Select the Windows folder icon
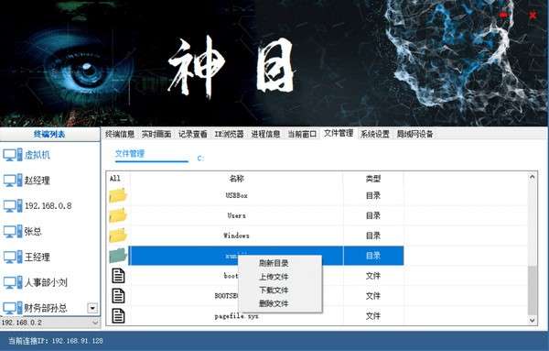This screenshot has height=351, width=549. point(118,236)
